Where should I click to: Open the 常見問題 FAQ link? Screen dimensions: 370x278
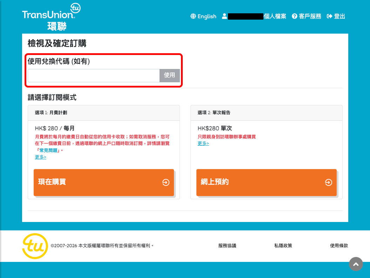pos(48,150)
